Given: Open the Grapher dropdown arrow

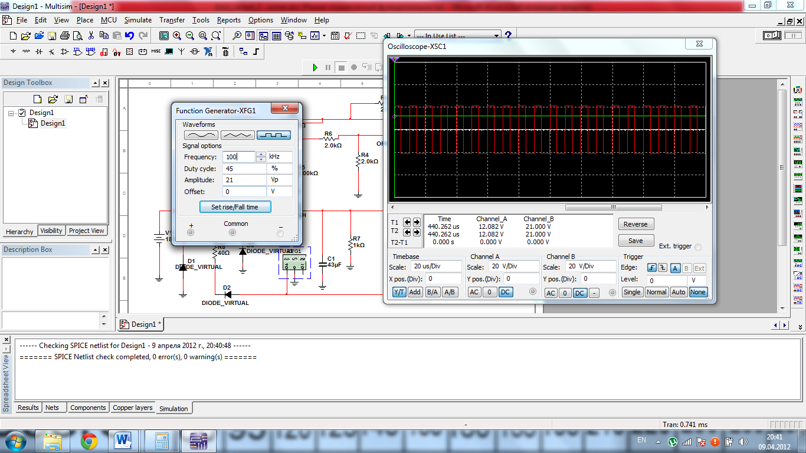Looking at the screenshot, I should [324, 35].
